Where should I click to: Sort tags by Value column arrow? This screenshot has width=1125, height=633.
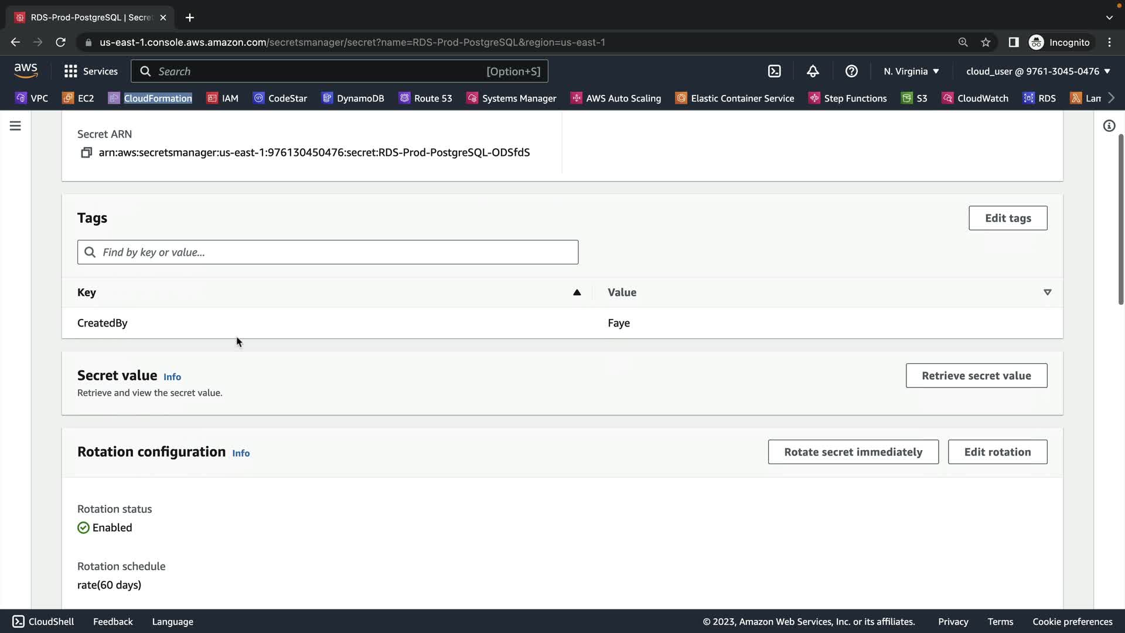pos(1047,292)
